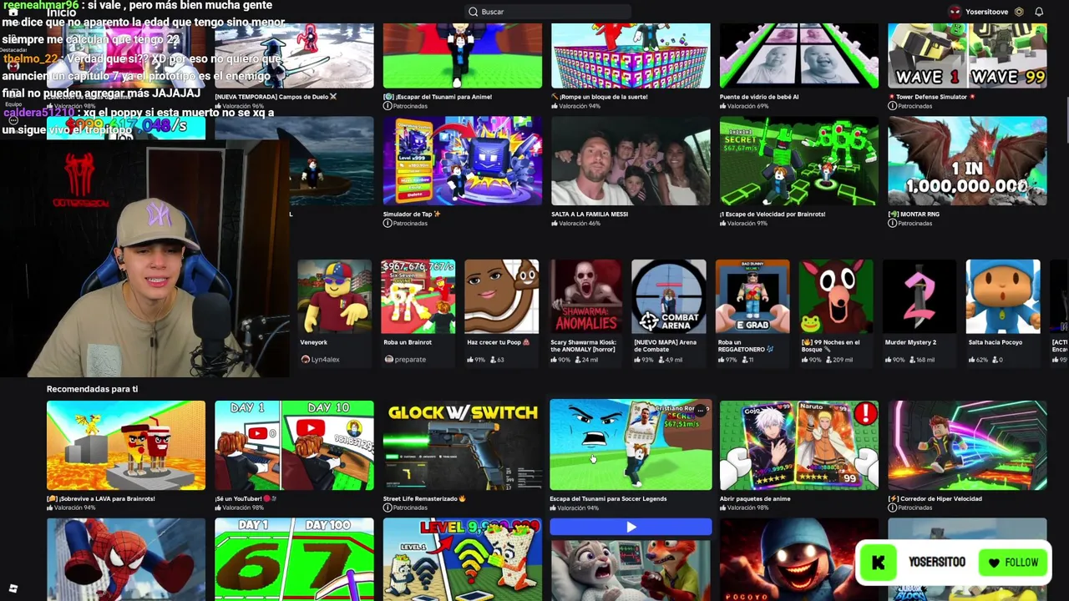This screenshot has height=601, width=1069.
Task: Open the Escapa del Tsunami para Soccer Legends title
Action: [x=608, y=499]
